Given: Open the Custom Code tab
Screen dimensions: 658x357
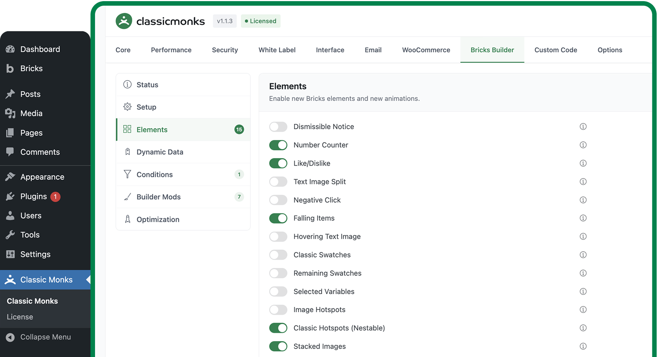Looking at the screenshot, I should point(555,50).
